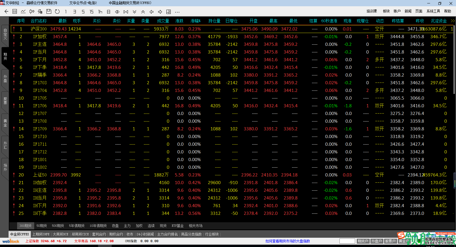Image resolution: width=456 pixels, height=247 pixels.
Task: Select the 5-minute period icon
Action: pos(83,12)
